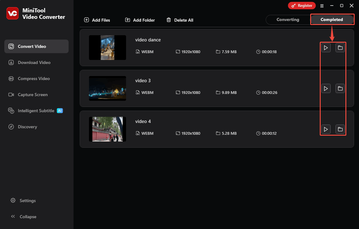This screenshot has height=229, width=359.
Task: Click the red Register button
Action: pyautogui.click(x=302, y=6)
